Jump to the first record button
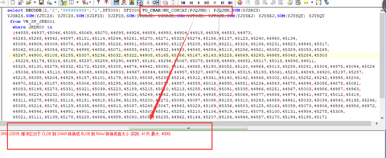 pos(183,3)
